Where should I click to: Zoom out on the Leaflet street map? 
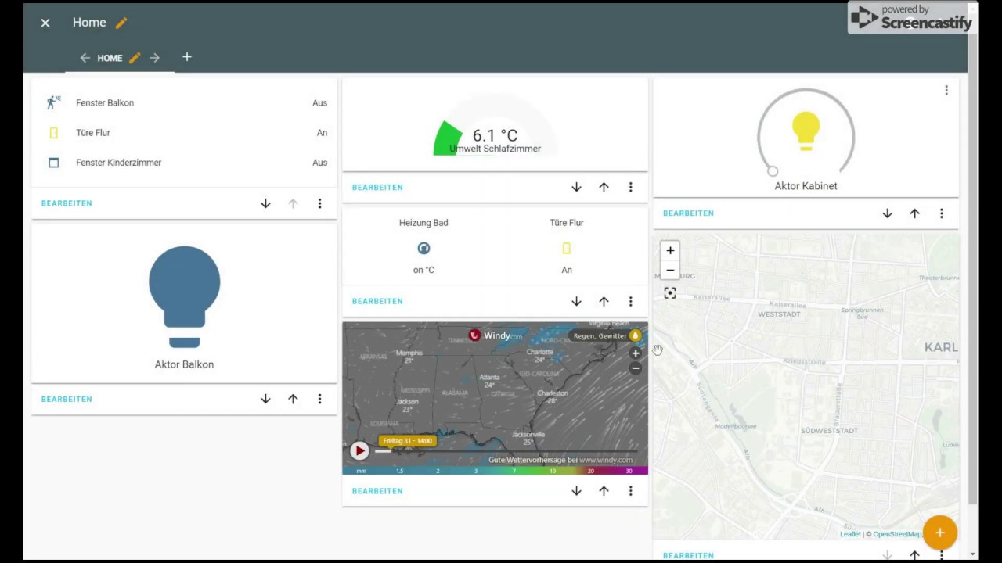tap(670, 270)
